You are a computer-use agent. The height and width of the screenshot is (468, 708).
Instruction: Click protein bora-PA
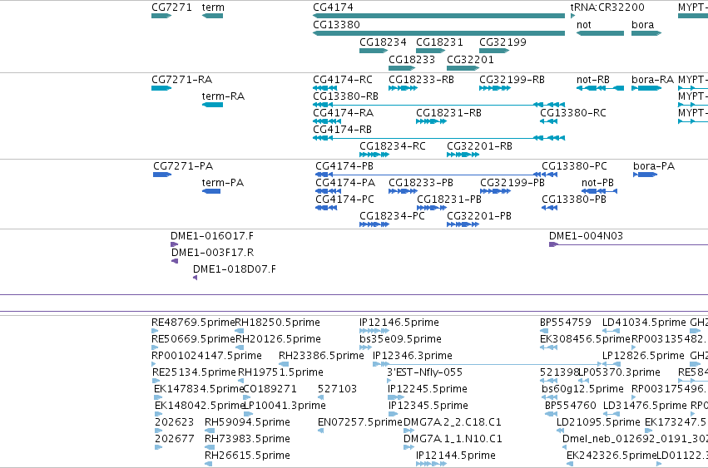point(654,166)
